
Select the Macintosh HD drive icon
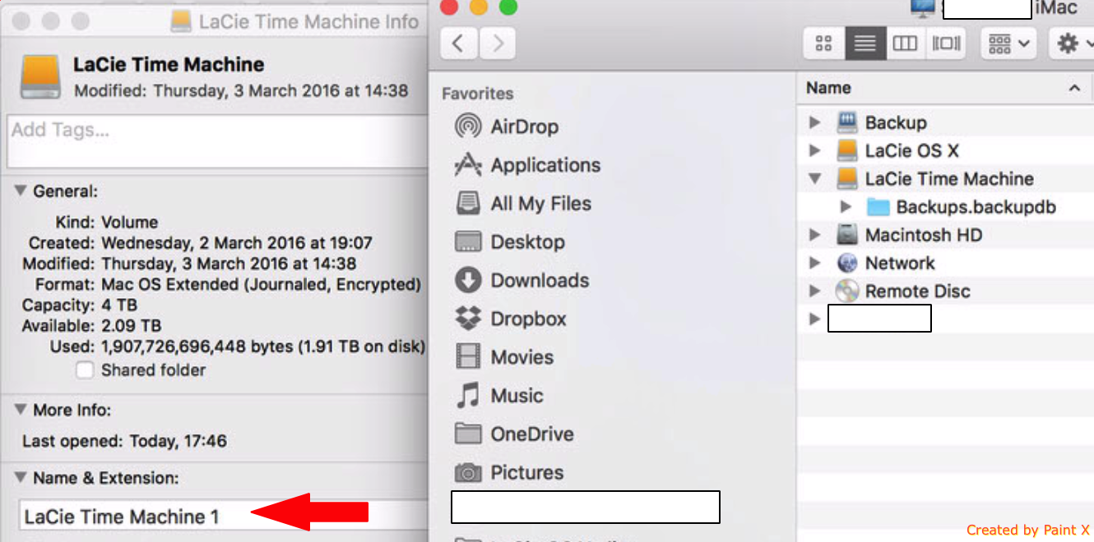pyautogui.click(x=847, y=235)
